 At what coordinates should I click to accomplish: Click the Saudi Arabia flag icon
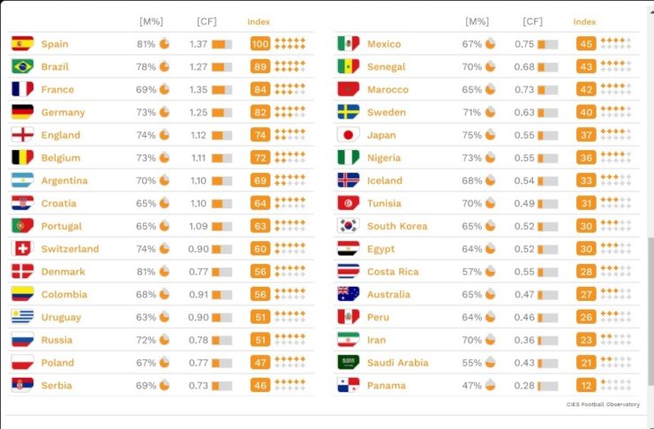tap(348, 363)
